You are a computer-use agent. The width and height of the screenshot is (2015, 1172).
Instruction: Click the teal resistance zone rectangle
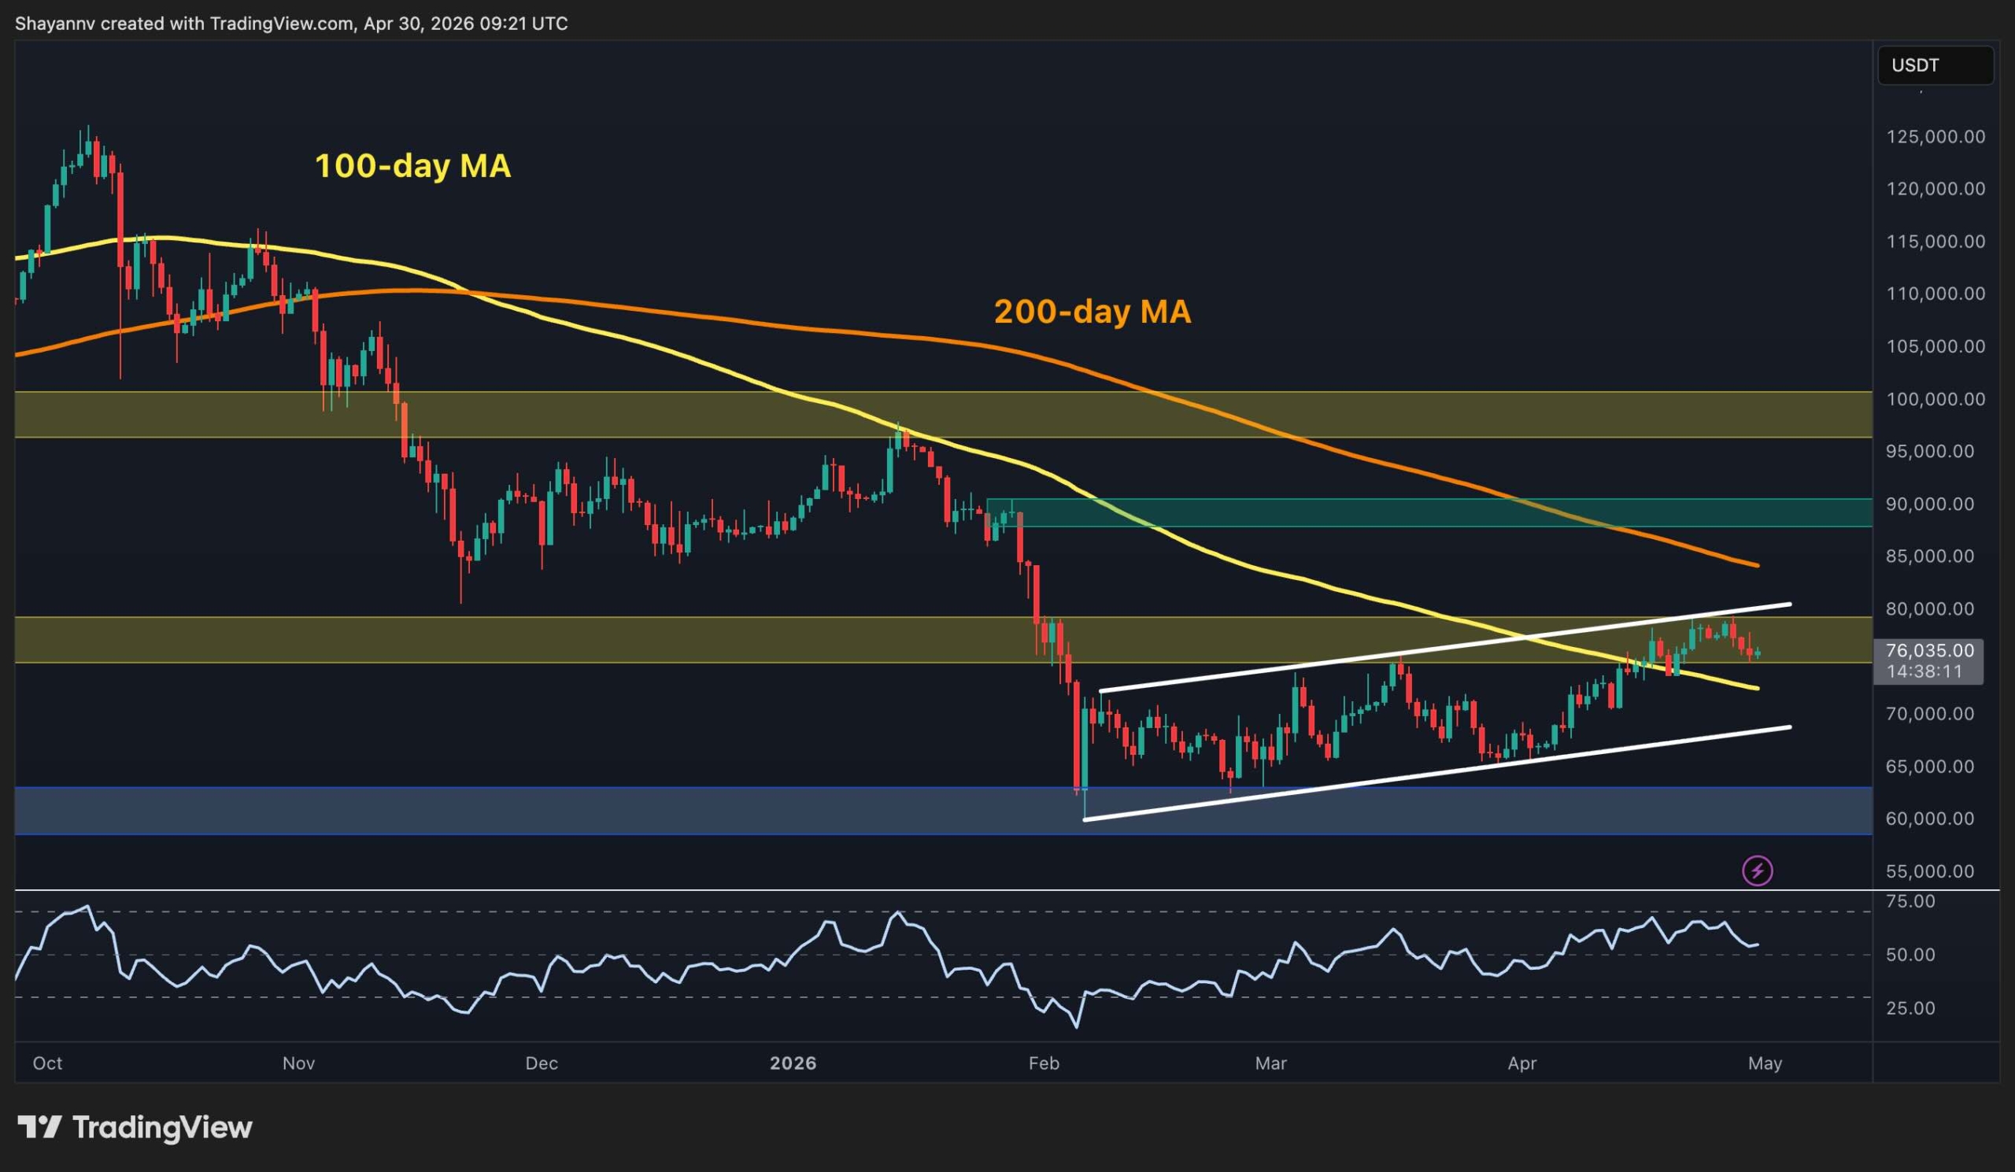coord(1359,512)
